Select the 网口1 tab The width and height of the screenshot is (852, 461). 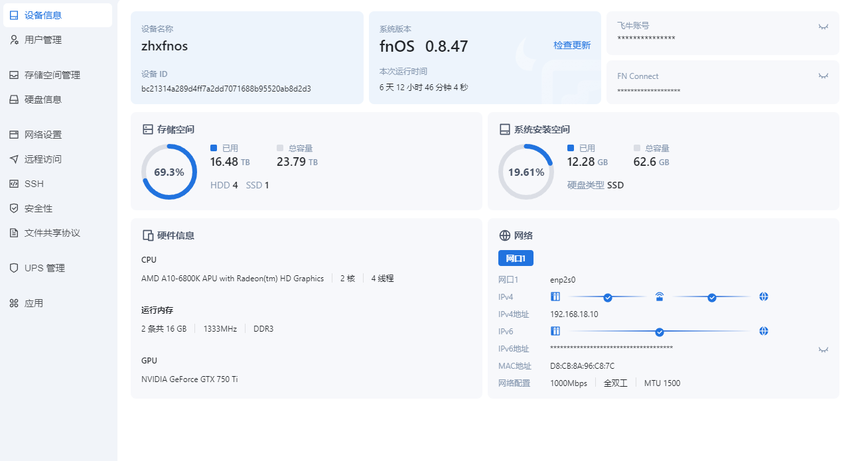[516, 258]
